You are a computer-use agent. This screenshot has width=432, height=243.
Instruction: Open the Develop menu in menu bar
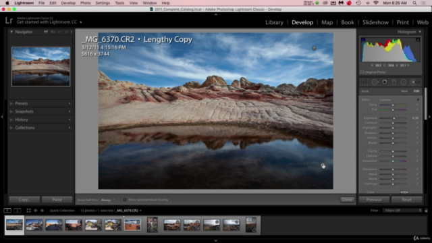tap(68, 3)
